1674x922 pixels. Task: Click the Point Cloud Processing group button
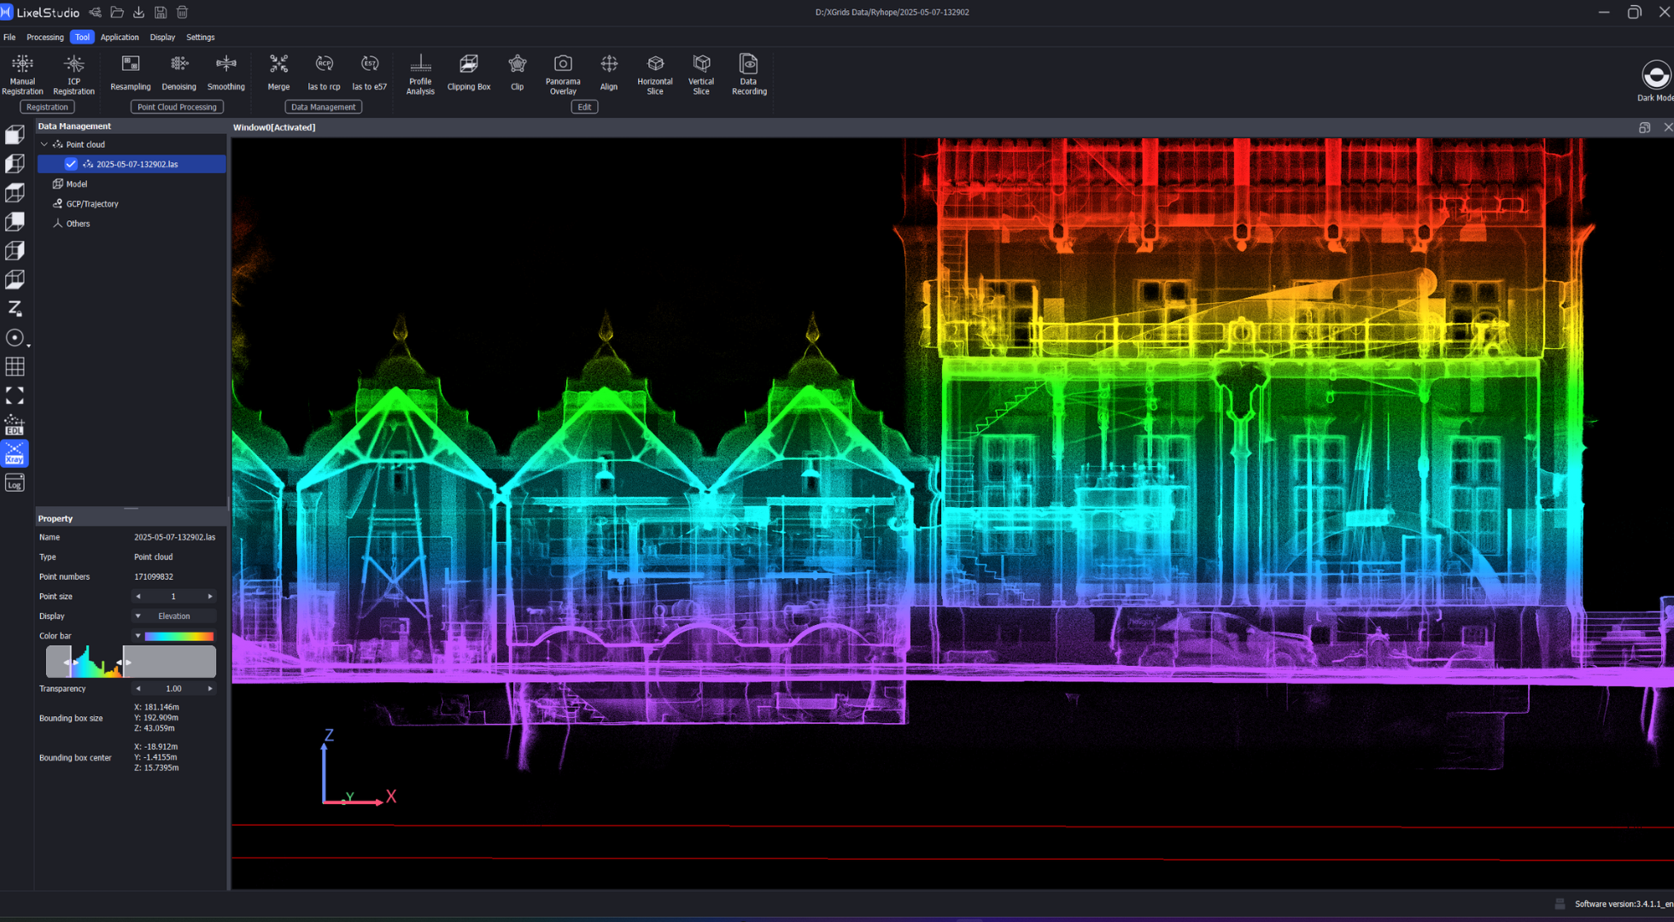coord(177,107)
